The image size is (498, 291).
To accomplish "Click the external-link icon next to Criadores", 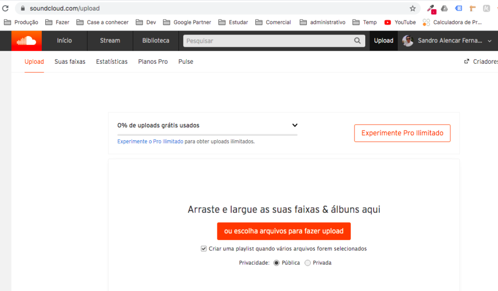I will (x=465, y=61).
